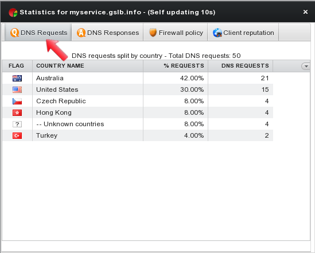
Task: Click the unknown countries question mark icon
Action: (17, 124)
